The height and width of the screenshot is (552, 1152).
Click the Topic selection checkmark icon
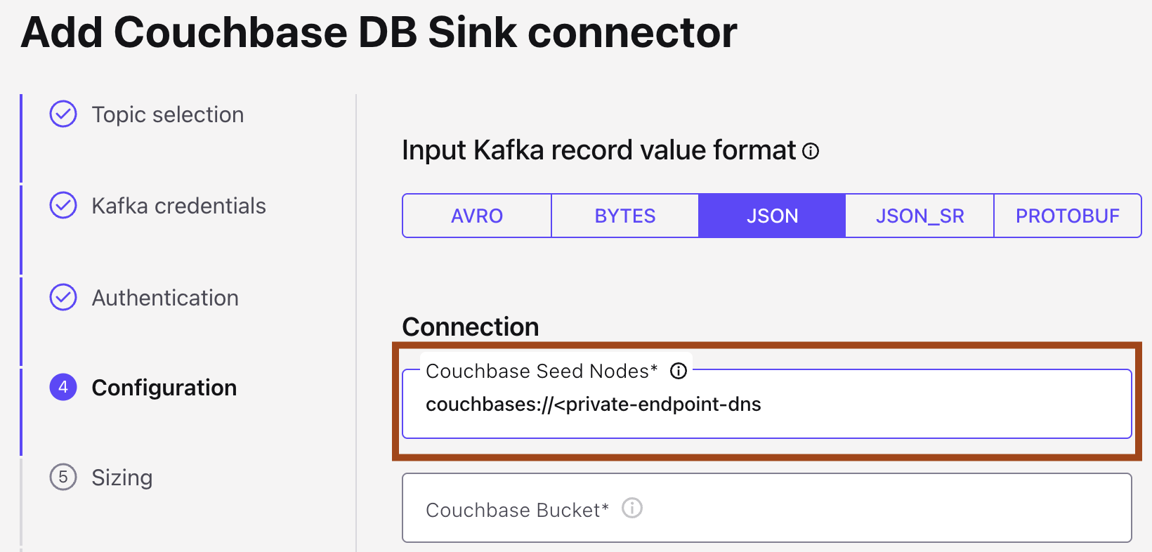coord(63,114)
